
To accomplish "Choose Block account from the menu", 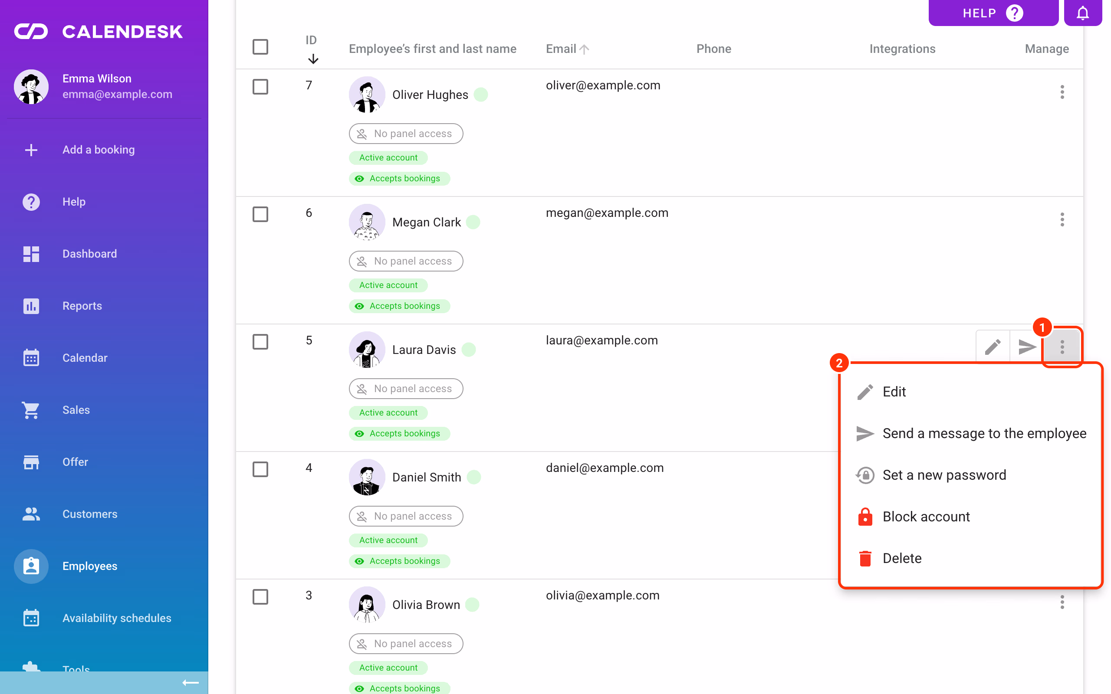I will tap(970, 516).
